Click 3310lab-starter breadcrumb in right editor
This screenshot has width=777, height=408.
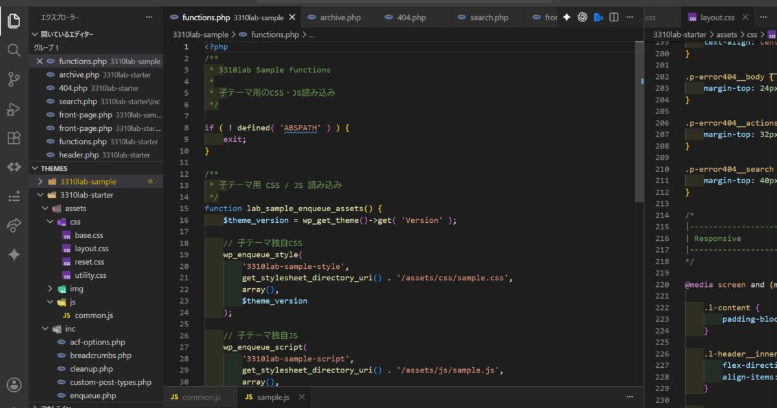point(680,34)
